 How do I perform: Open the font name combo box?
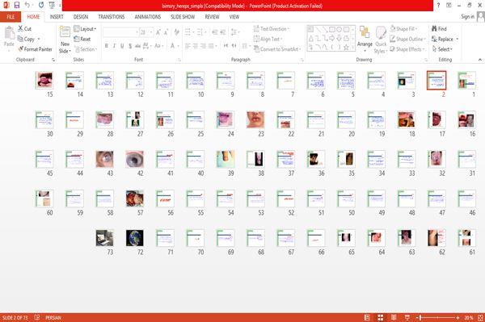coord(120,32)
